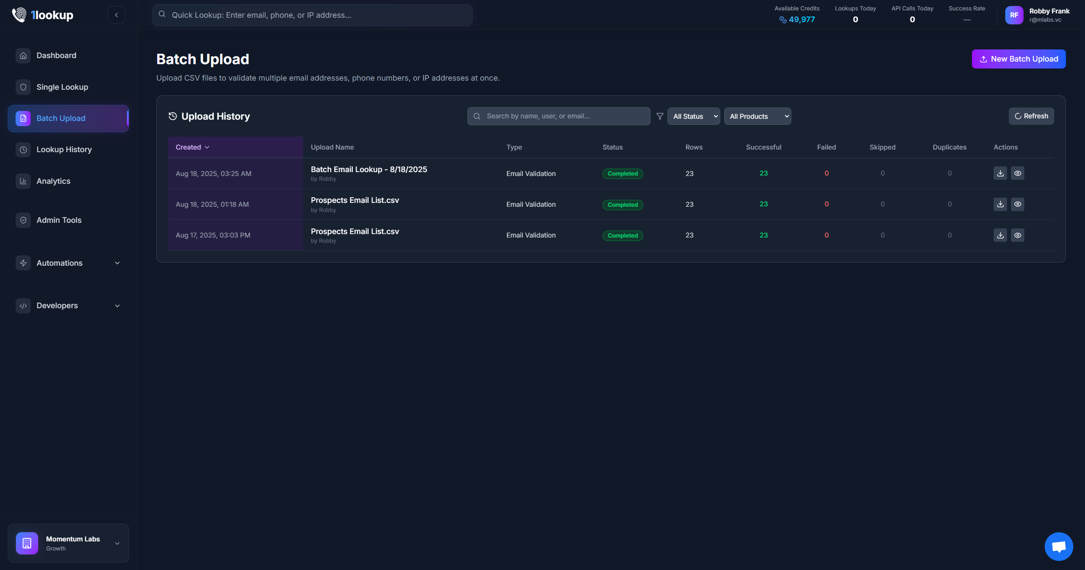
Task: View details of Batch Email Lookup with eye icon
Action: coord(1017,173)
